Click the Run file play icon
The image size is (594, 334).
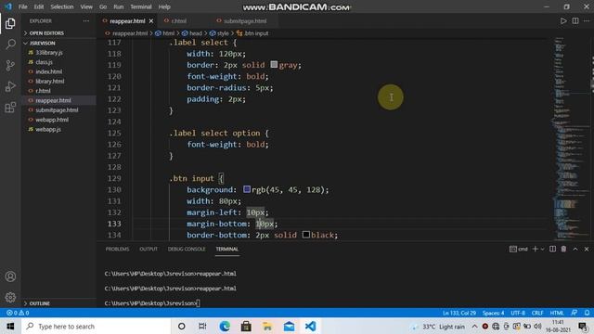click(563, 20)
